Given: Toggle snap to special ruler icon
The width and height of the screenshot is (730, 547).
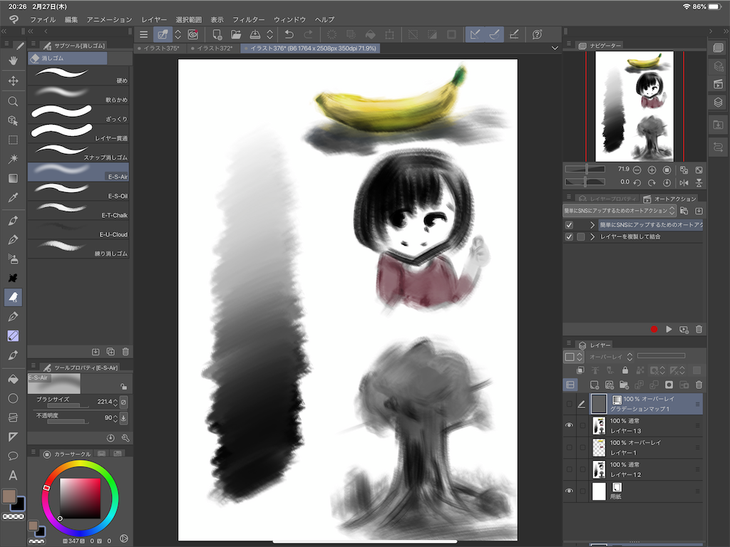Looking at the screenshot, I should [495, 34].
